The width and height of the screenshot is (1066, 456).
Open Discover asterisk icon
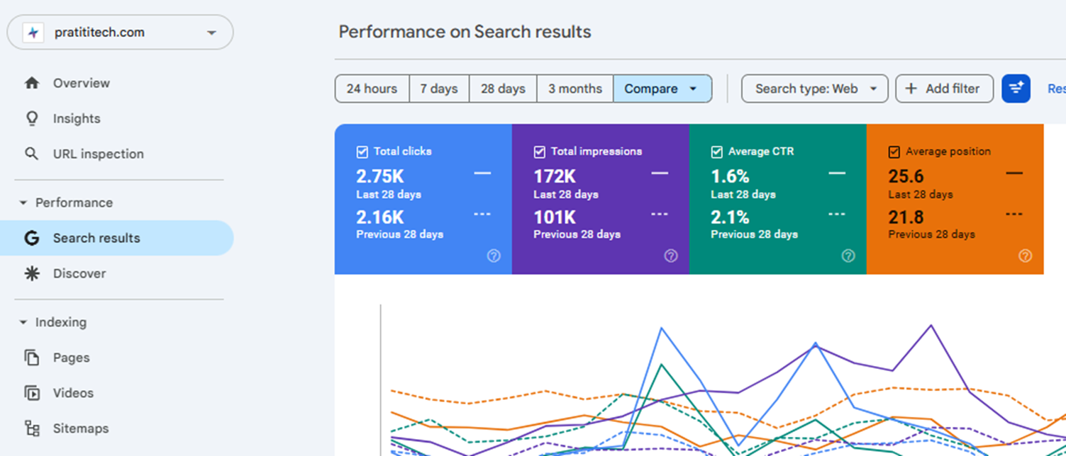pyautogui.click(x=32, y=273)
